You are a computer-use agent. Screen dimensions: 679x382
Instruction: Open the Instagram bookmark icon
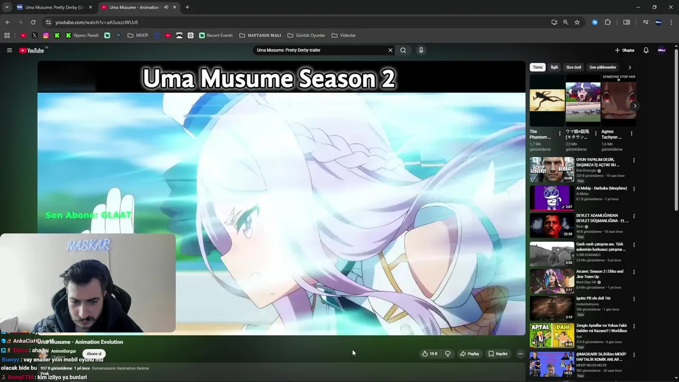[x=46, y=36]
